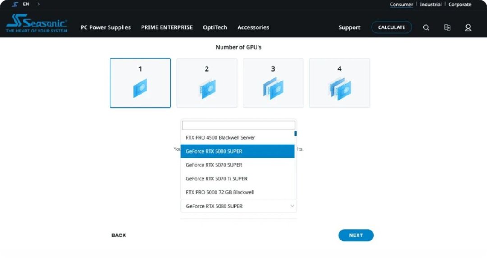Focus the GPU dropdown search field
This screenshot has width=487, height=258.
pyautogui.click(x=239, y=125)
